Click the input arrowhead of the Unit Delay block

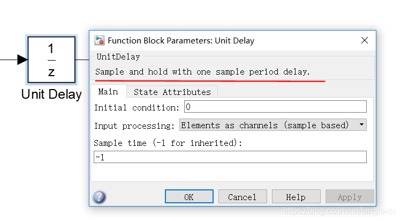click(22, 60)
